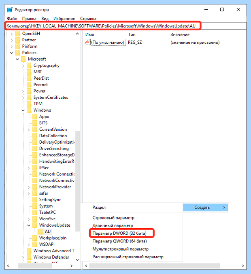The width and height of the screenshot is (251, 274).
Task: Click the Registry Editor app icon in title bar
Action: (x=10, y=10)
